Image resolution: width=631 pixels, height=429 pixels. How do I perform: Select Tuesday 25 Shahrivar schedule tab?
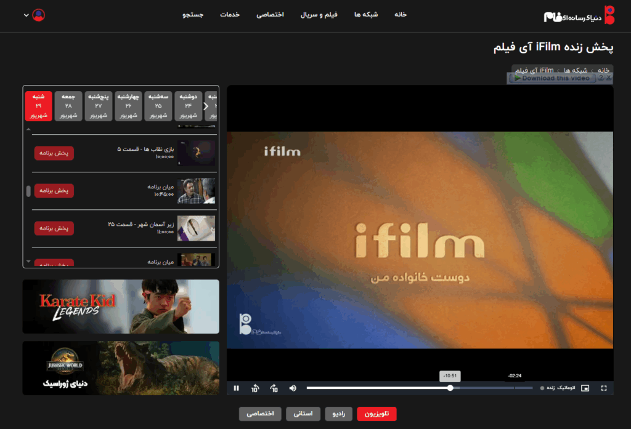[x=158, y=106]
